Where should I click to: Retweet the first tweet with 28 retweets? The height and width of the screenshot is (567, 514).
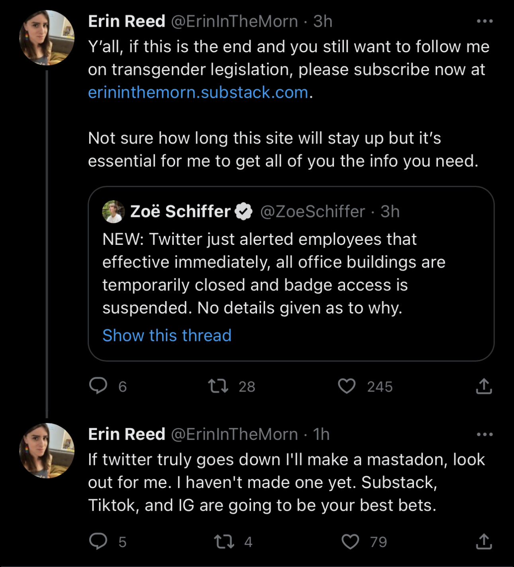coord(218,386)
